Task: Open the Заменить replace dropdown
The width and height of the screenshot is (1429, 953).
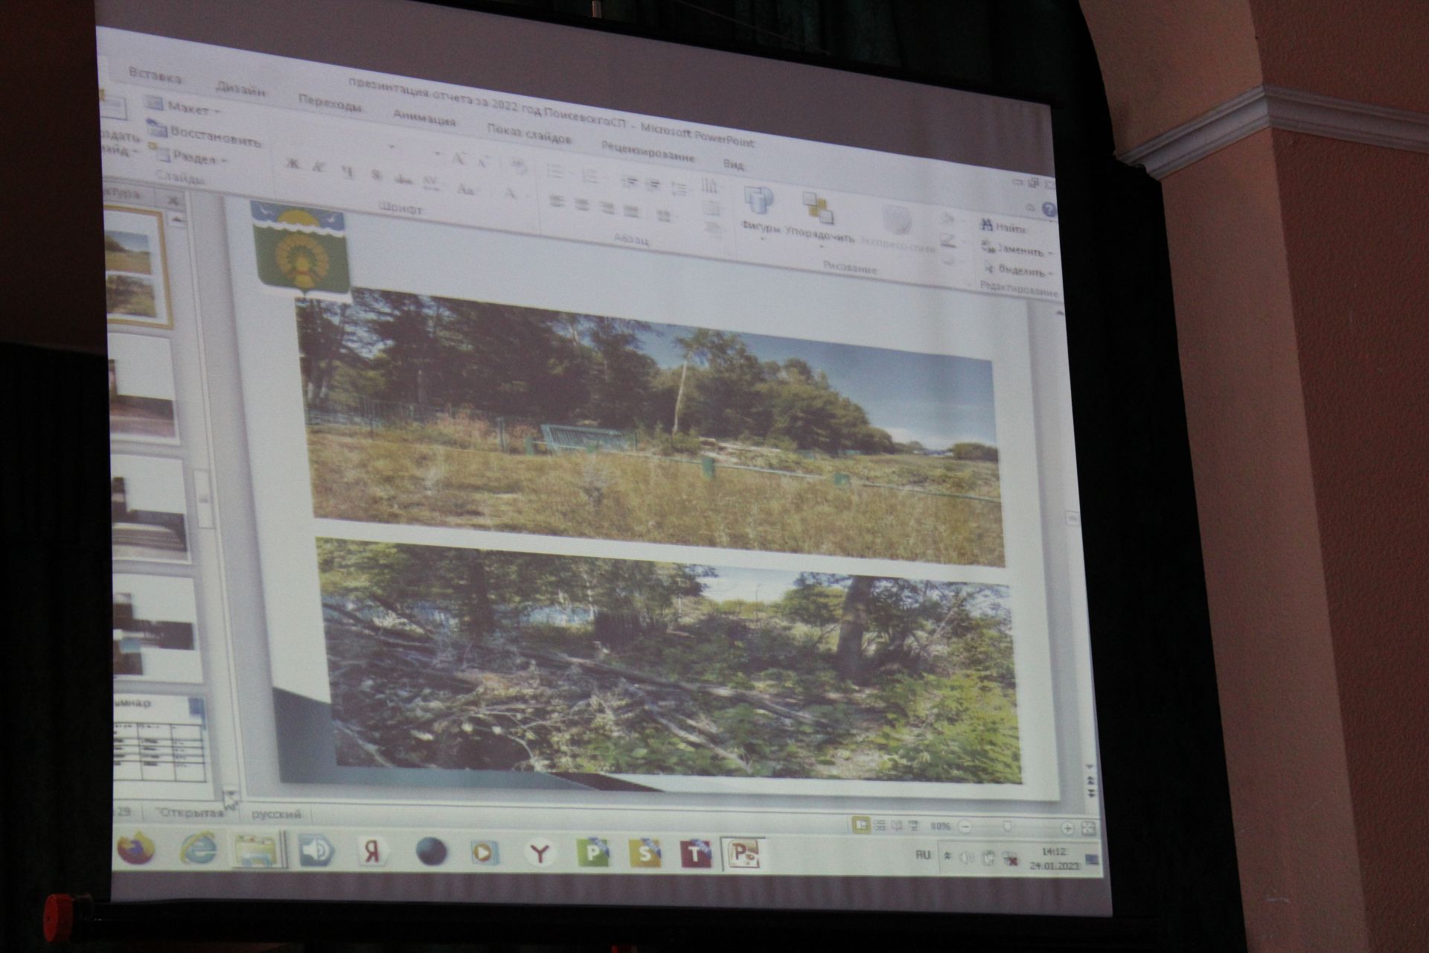Action: click(1017, 249)
